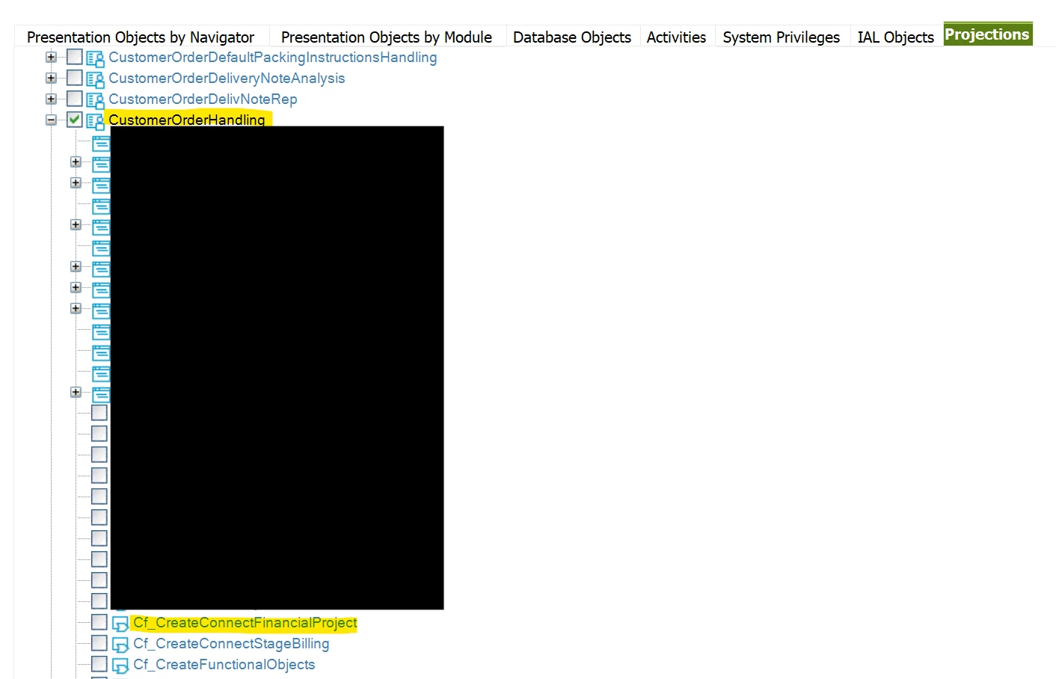Select CustomerOrderDelivNoteRep tree label
The width and height of the screenshot is (1056, 679).
coord(203,99)
